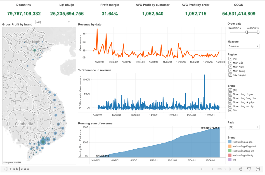Click the blue Nước uống có gas legend swatch
The width and height of the screenshot is (265, 175).
[x=230, y=142]
